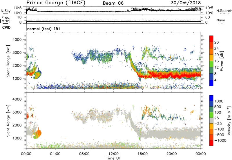Click the "60" Nave axis tick label
The width and height of the screenshot is (232, 160).
208,17
